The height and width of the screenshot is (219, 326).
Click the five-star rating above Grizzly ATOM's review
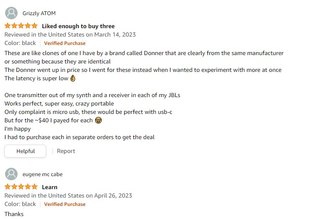21,26
